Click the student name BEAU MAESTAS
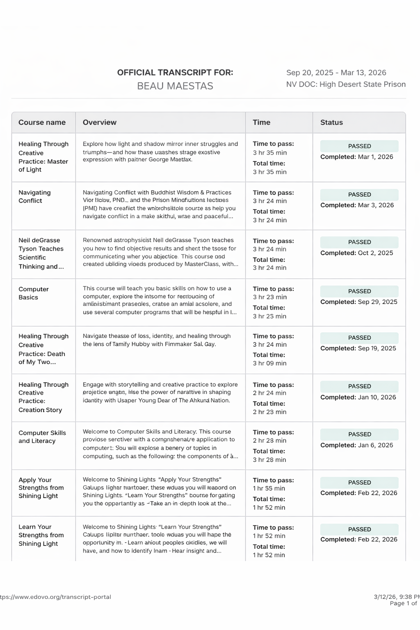The width and height of the screenshot is (420, 630). tap(175, 86)
